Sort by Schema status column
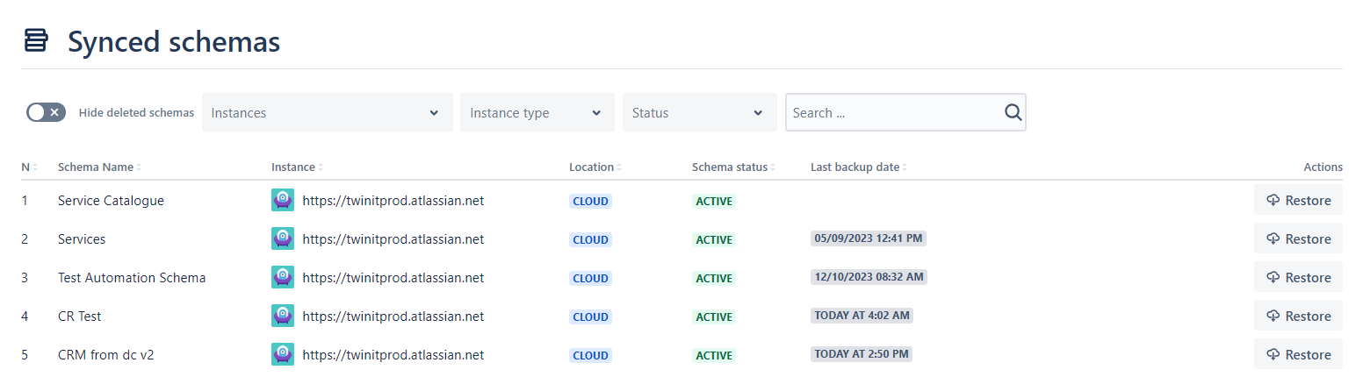 click(x=733, y=167)
